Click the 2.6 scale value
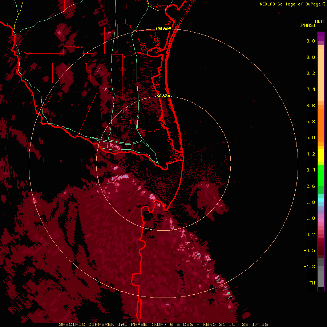This screenshot has width=327, height=327. coord(311,186)
